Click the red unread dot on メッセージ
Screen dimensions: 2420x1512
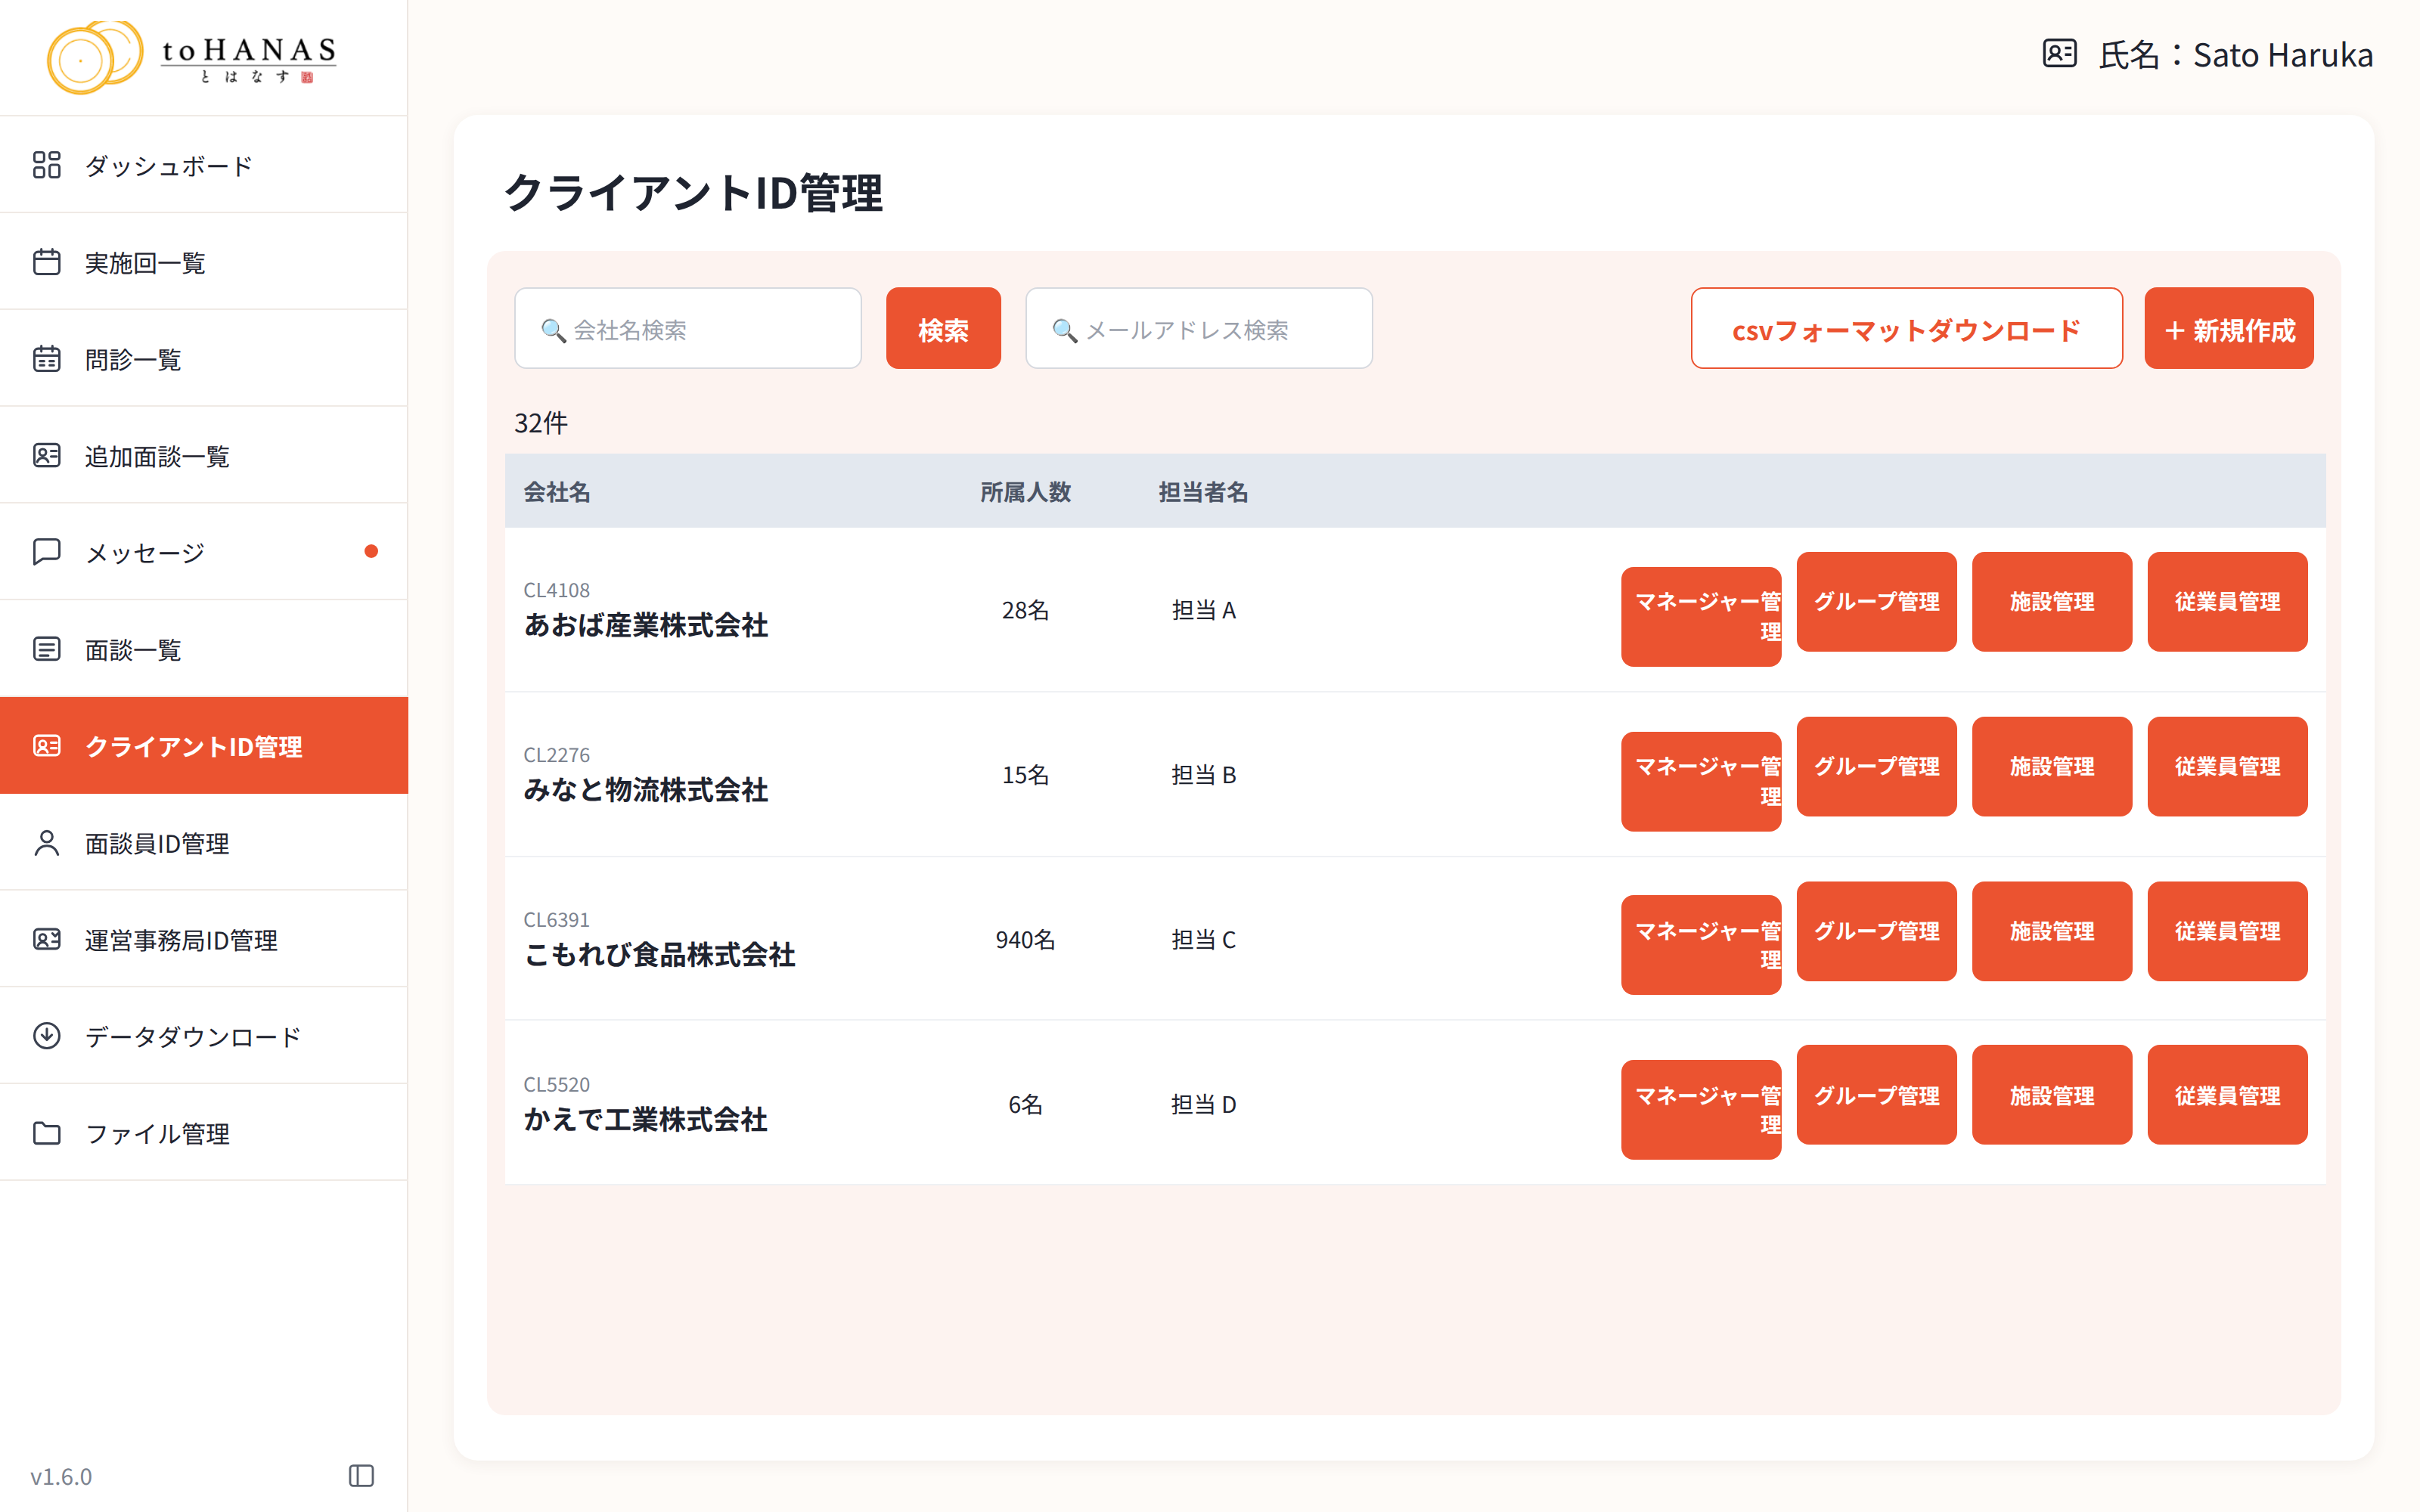[x=371, y=552]
